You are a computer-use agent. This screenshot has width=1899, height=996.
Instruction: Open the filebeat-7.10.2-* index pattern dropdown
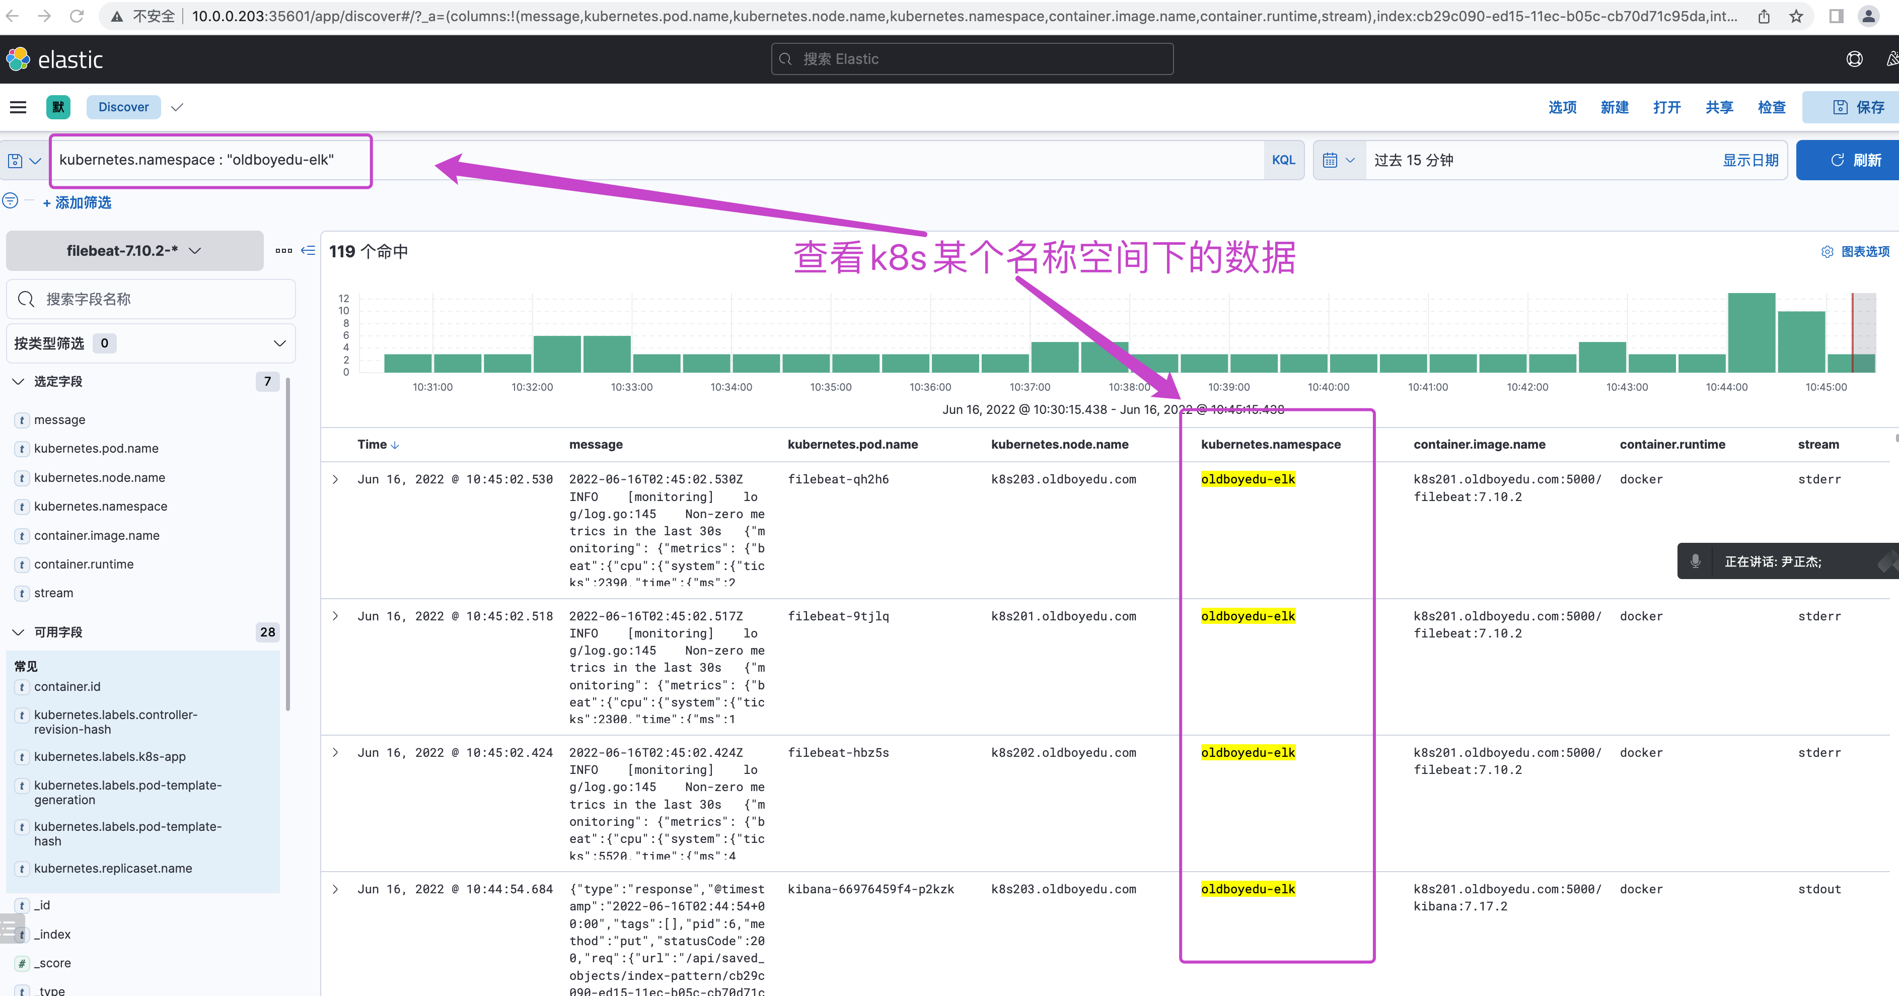pos(135,251)
